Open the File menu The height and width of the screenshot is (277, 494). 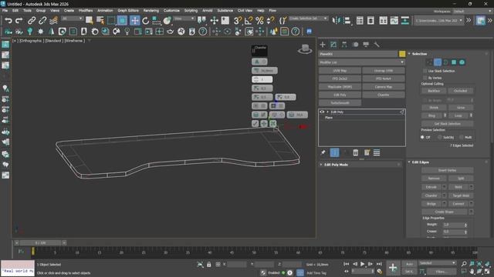click(5, 10)
